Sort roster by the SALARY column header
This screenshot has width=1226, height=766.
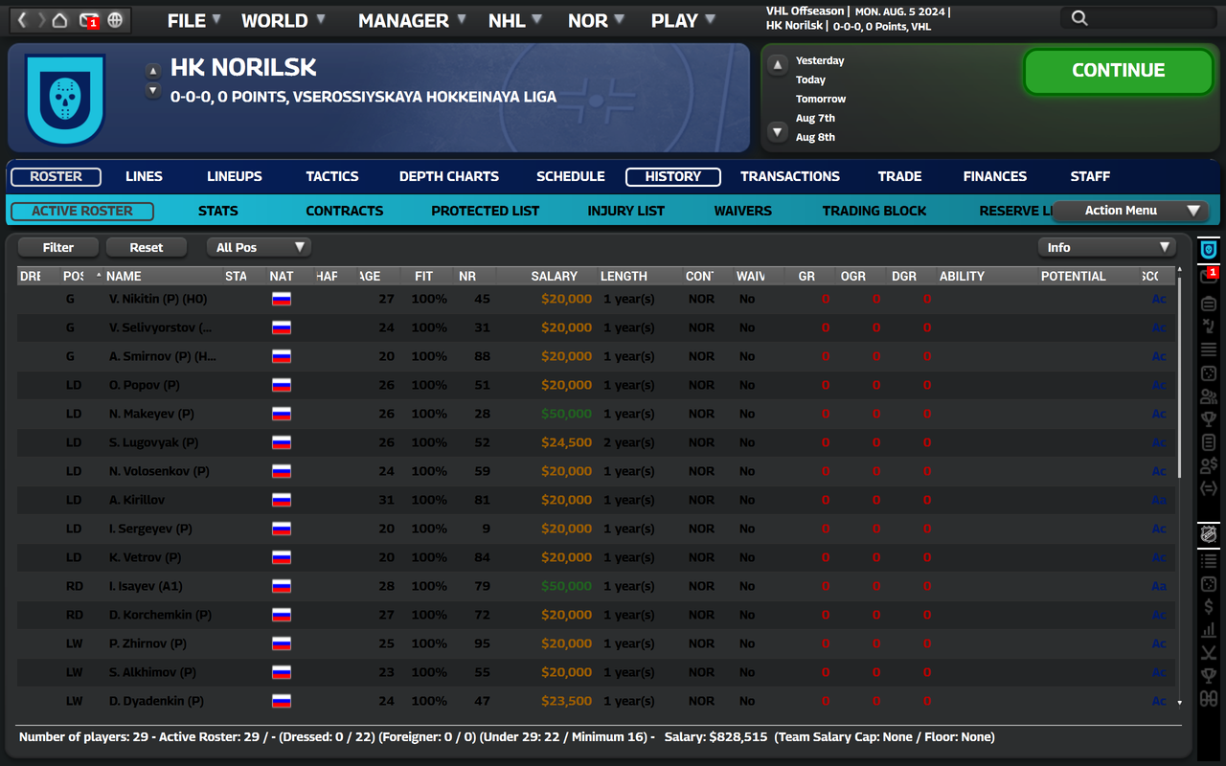tap(555, 276)
